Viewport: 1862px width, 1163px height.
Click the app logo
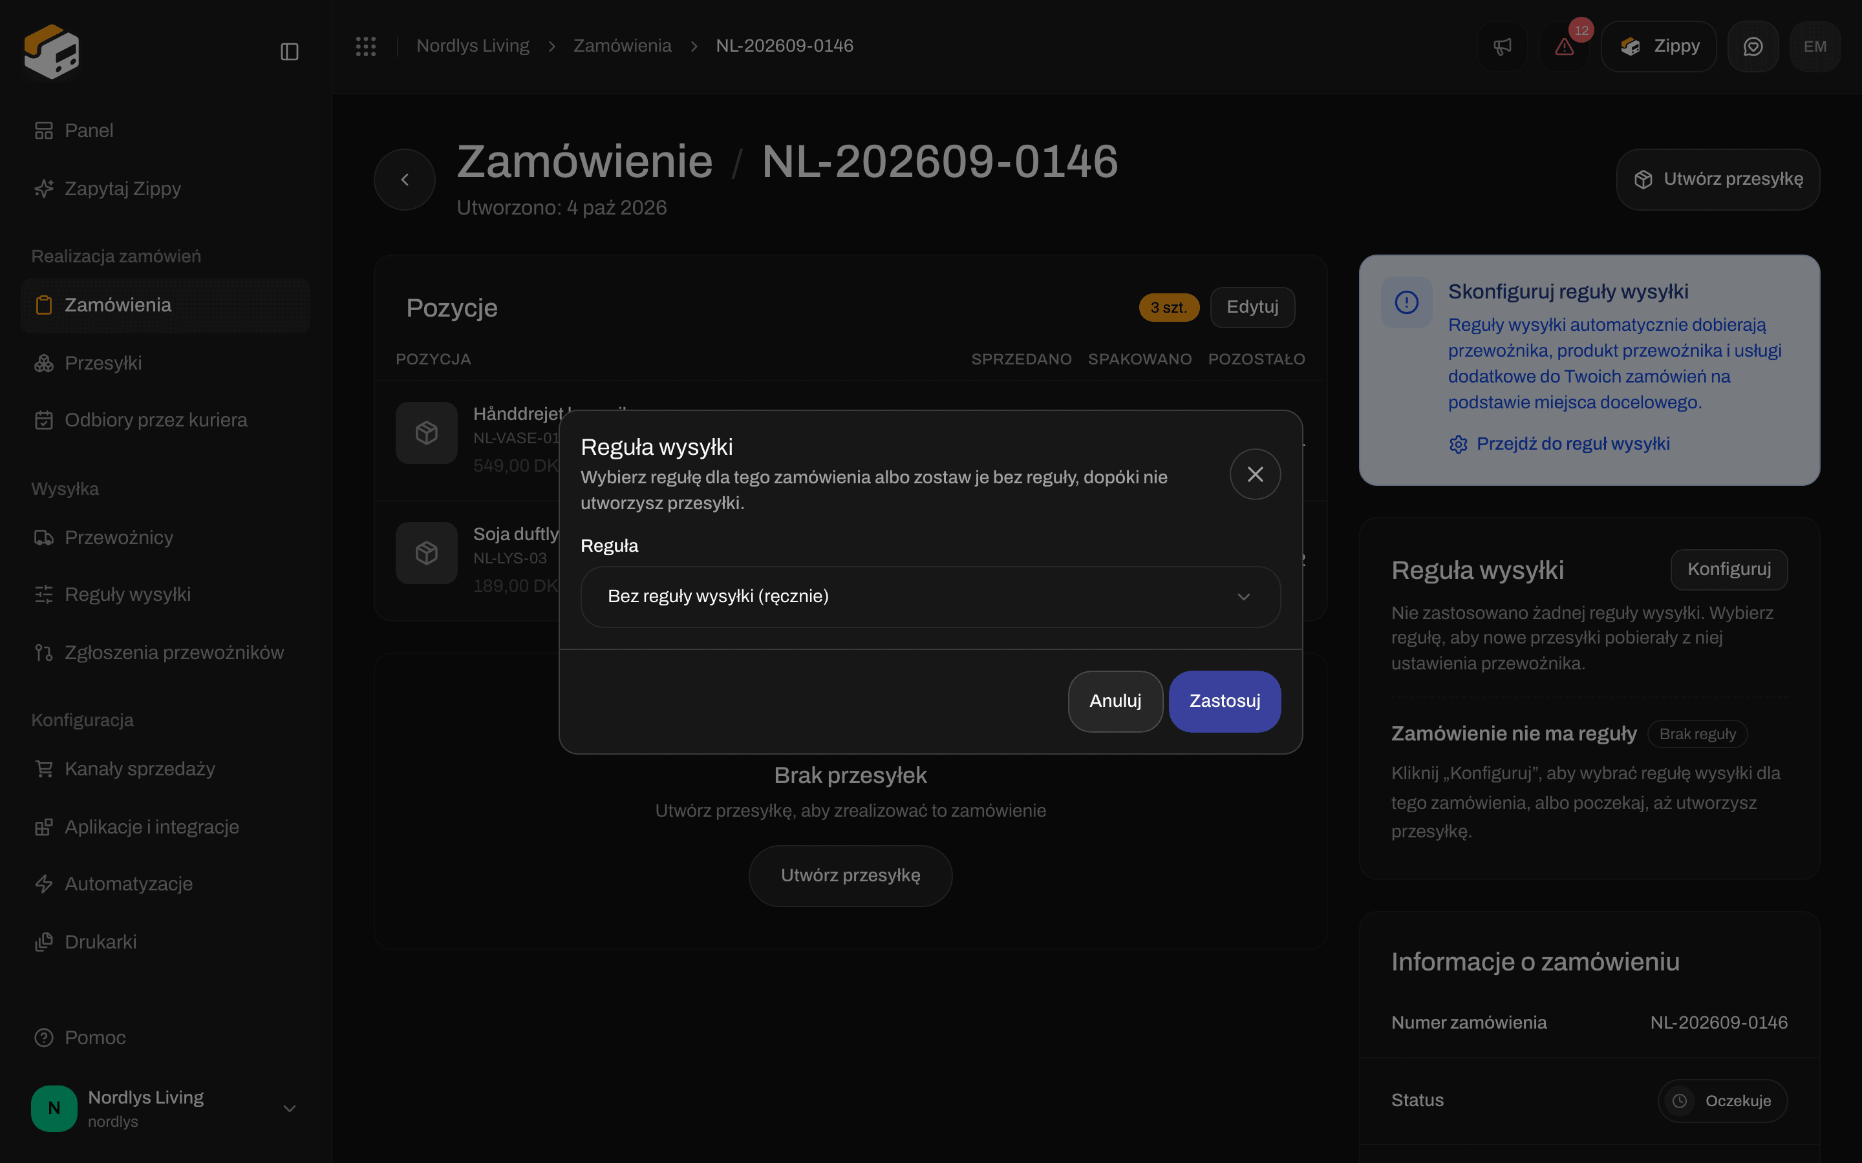pos(51,52)
